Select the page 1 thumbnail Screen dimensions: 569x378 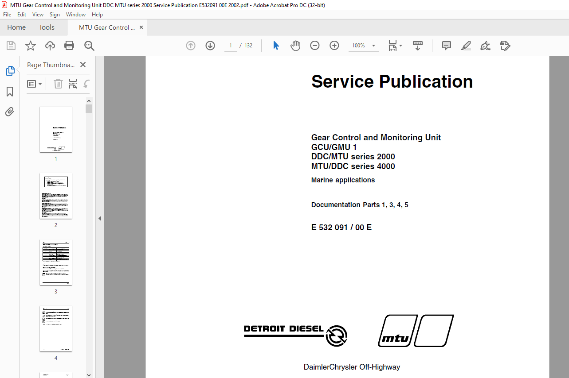coord(56,129)
